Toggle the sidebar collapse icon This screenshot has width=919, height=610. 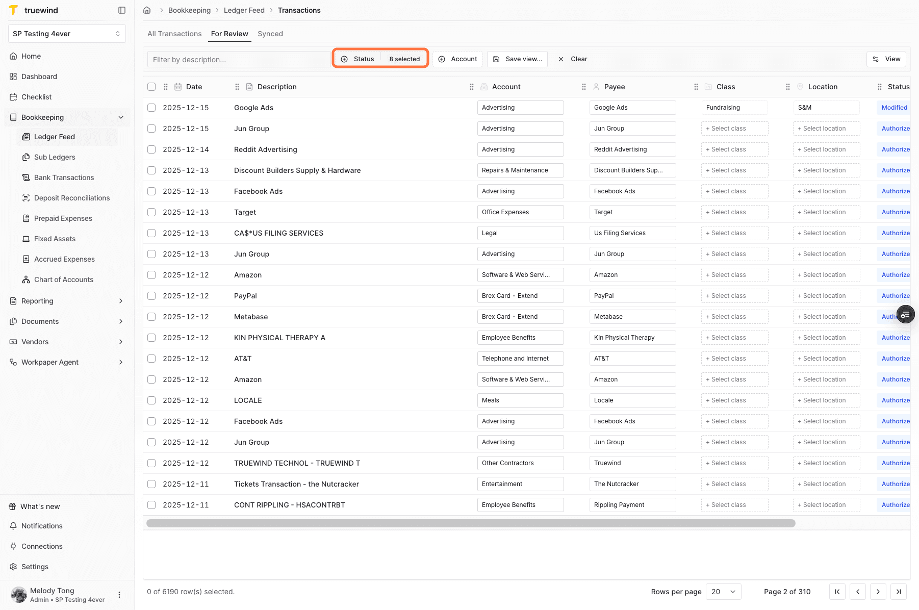coord(122,10)
